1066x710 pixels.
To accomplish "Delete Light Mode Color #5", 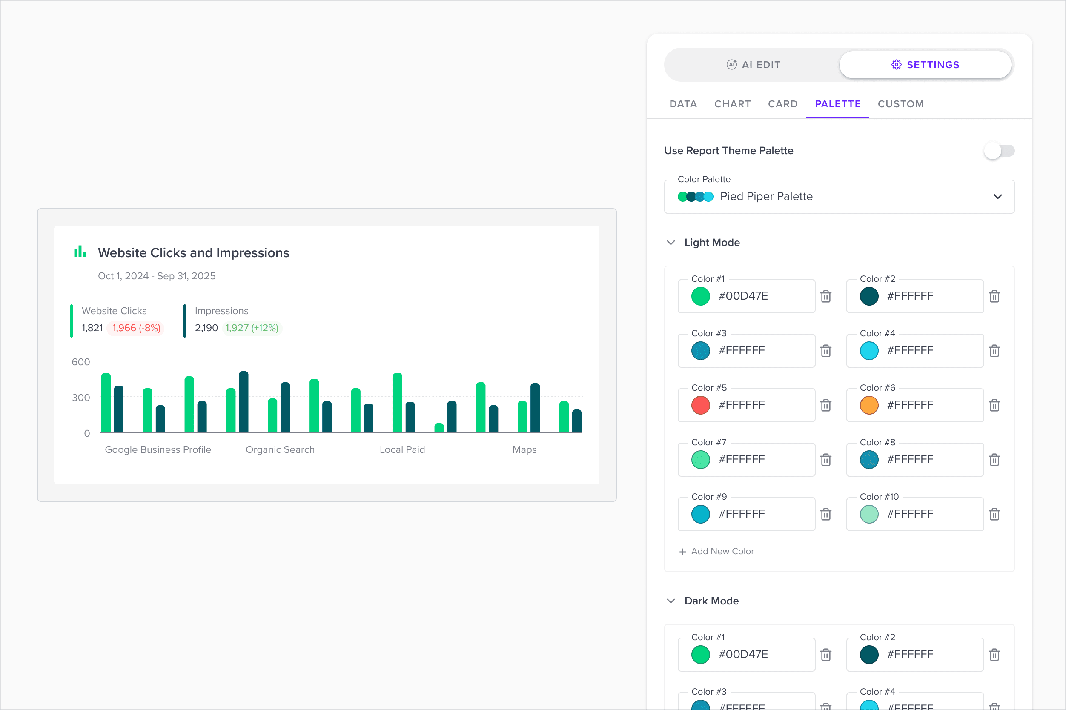I will (825, 405).
